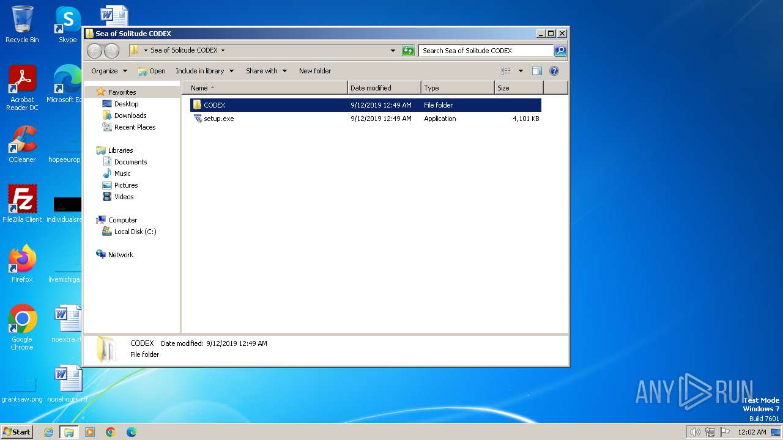Click the network tray icon

(x=710, y=432)
